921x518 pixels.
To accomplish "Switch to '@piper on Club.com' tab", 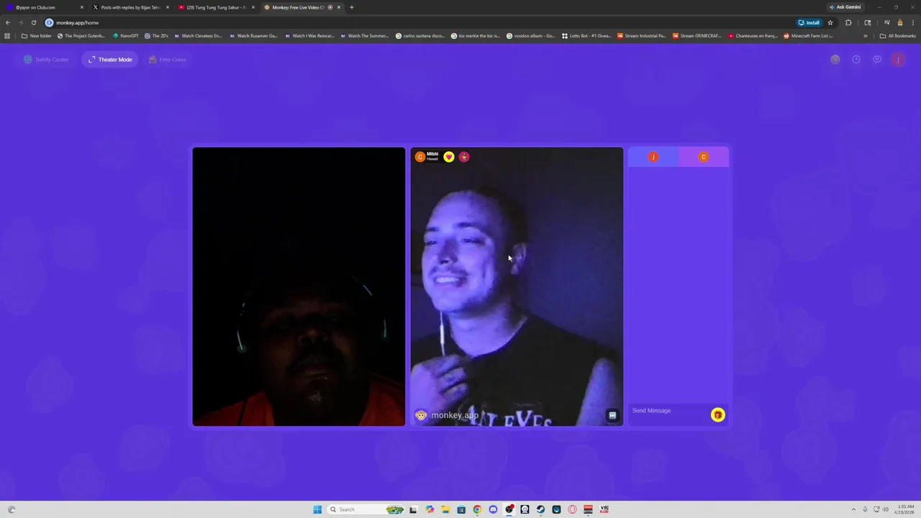I will coord(45,7).
